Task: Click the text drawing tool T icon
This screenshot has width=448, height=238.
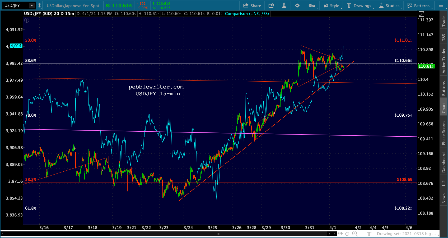Action: (369, 234)
